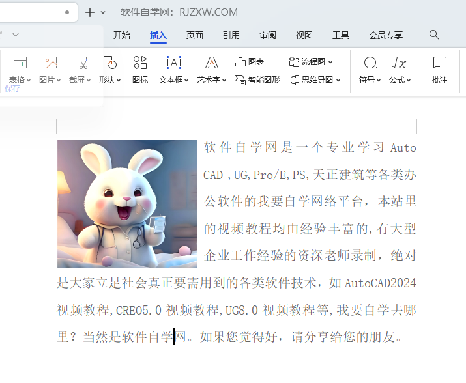The image size is (466, 383).
Task: Click the Picture (图片) insert icon
Action: pyautogui.click(x=50, y=63)
